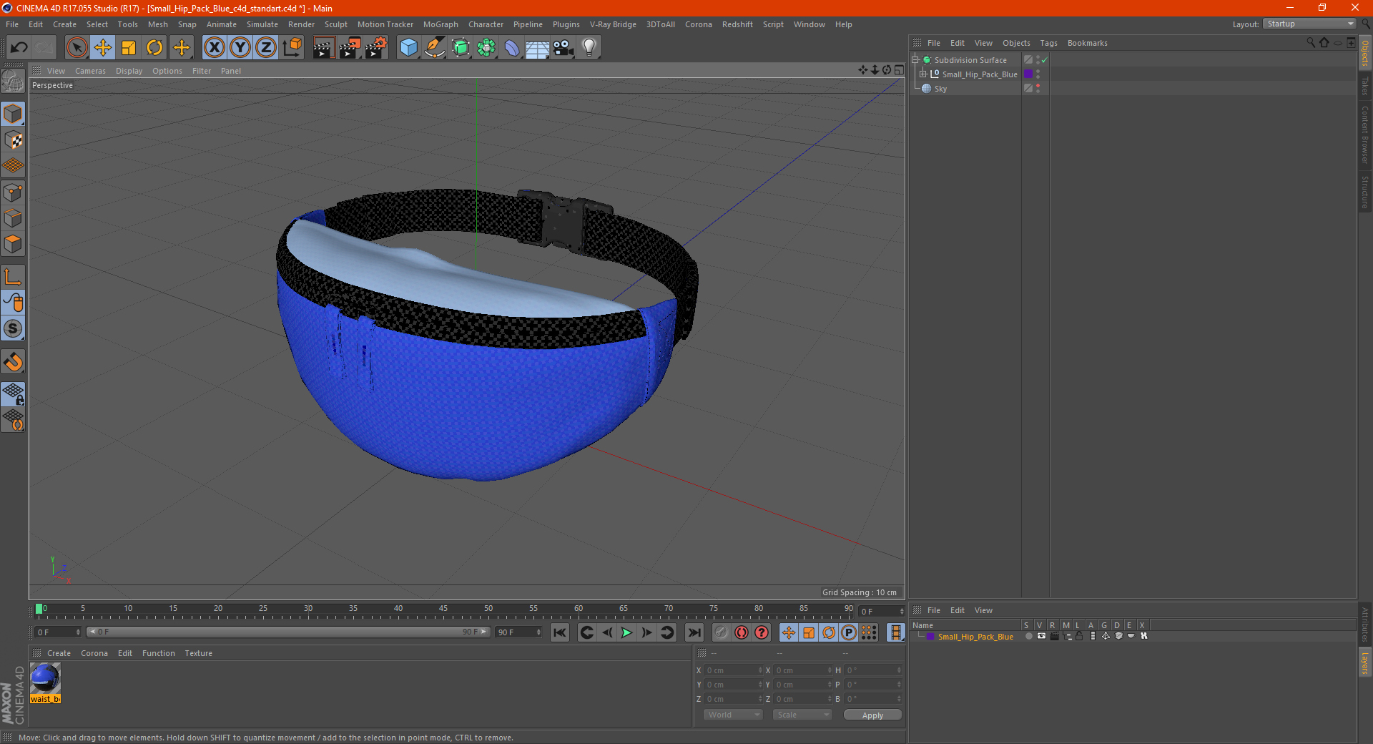Open the Scale mode dropdown
Viewport: 1373px width, 744px height.
(802, 715)
